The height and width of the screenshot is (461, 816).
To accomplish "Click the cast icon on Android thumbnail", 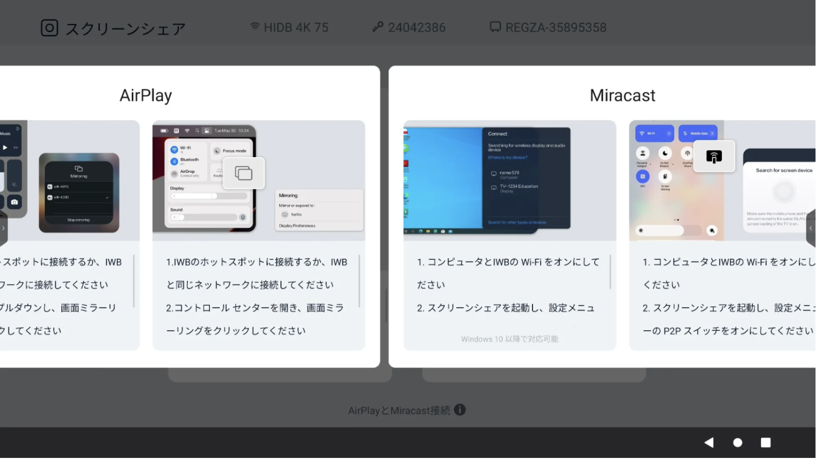I will point(714,156).
